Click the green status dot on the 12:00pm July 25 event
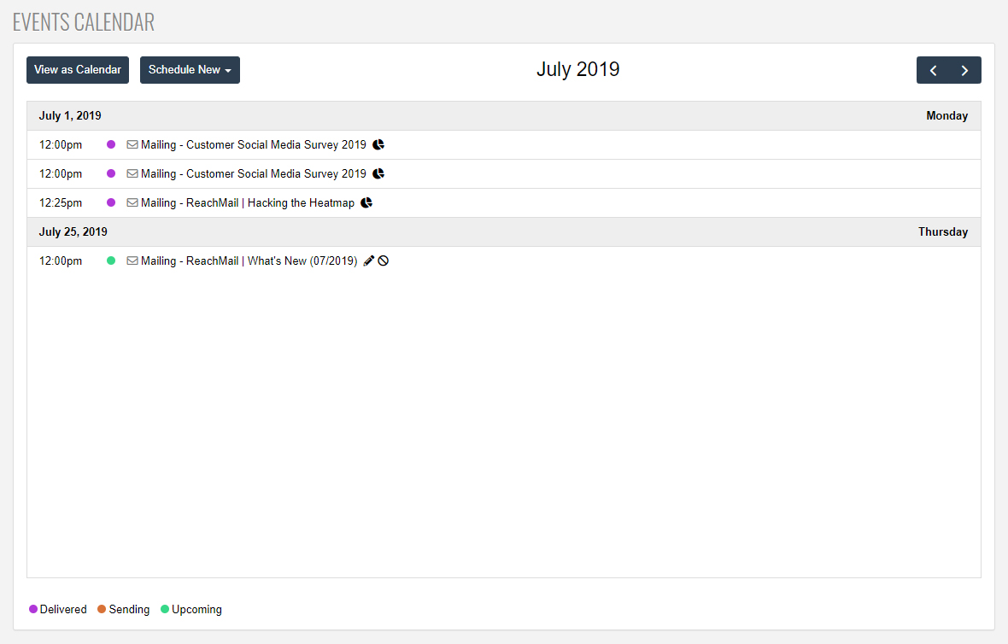The image size is (1008, 644). (111, 261)
